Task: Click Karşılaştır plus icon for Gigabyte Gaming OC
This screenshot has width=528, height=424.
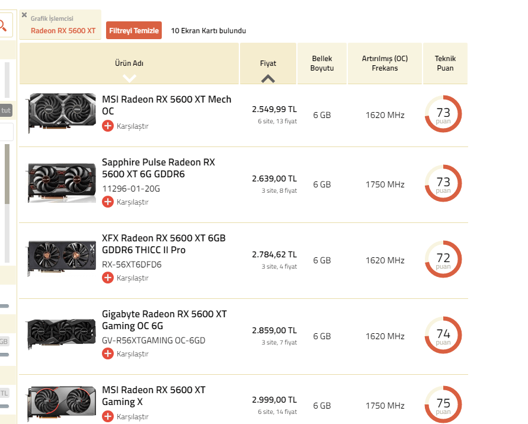Action: [x=108, y=353]
